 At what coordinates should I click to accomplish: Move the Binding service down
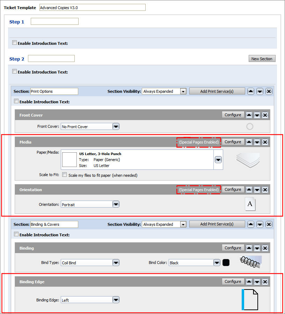coord(257,248)
